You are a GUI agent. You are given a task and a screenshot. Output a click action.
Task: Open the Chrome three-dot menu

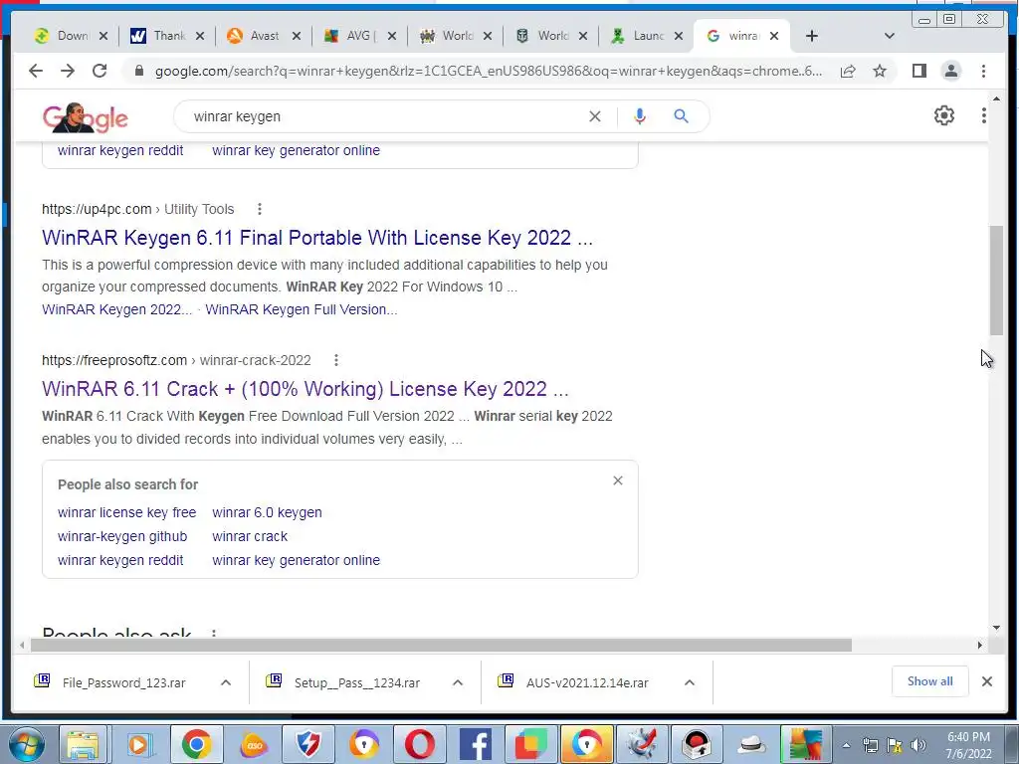pyautogui.click(x=983, y=71)
